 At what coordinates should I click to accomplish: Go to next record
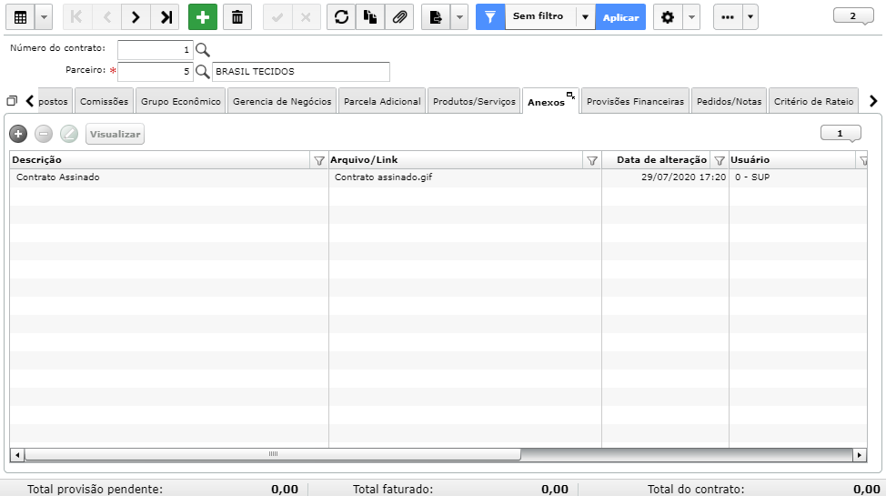(136, 17)
